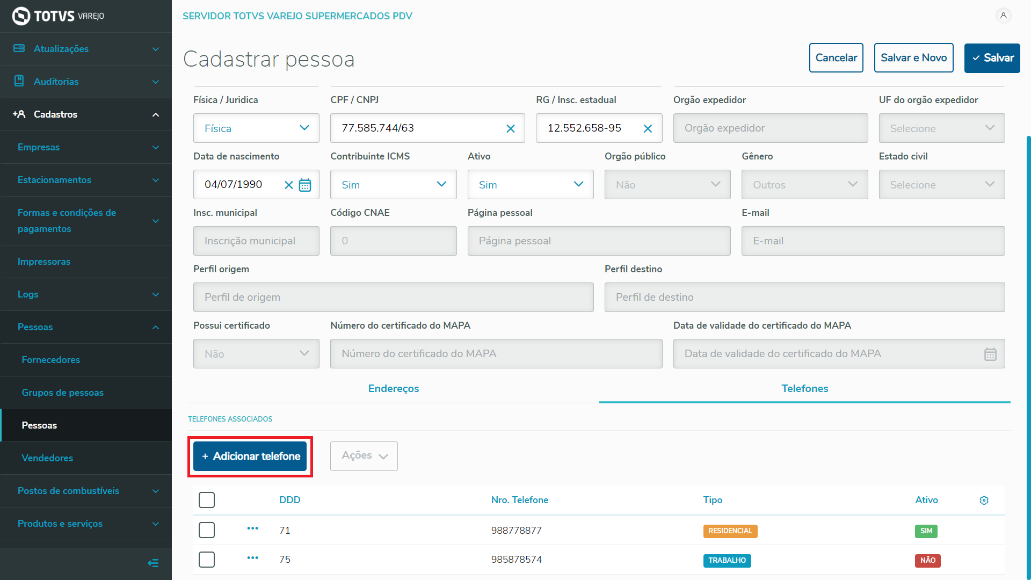The height and width of the screenshot is (580, 1031).
Task: Open the Contribuinte ICMS dropdown
Action: (x=393, y=185)
